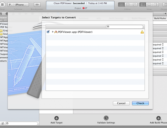Toggle the Breakpoints button
This screenshot has height=128, width=167.
[37, 5]
